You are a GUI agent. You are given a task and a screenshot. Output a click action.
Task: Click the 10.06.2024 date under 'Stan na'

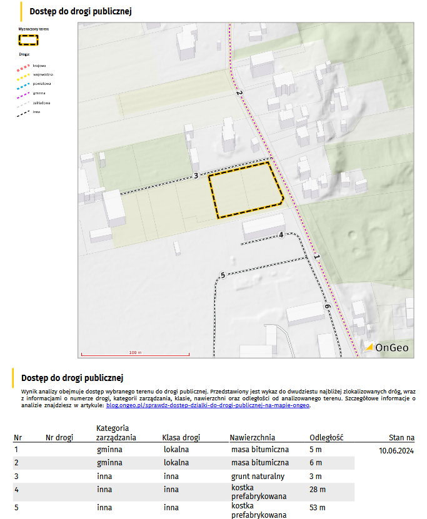tap(396, 450)
